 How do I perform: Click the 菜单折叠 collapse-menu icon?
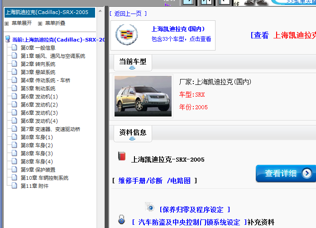(x=40, y=23)
